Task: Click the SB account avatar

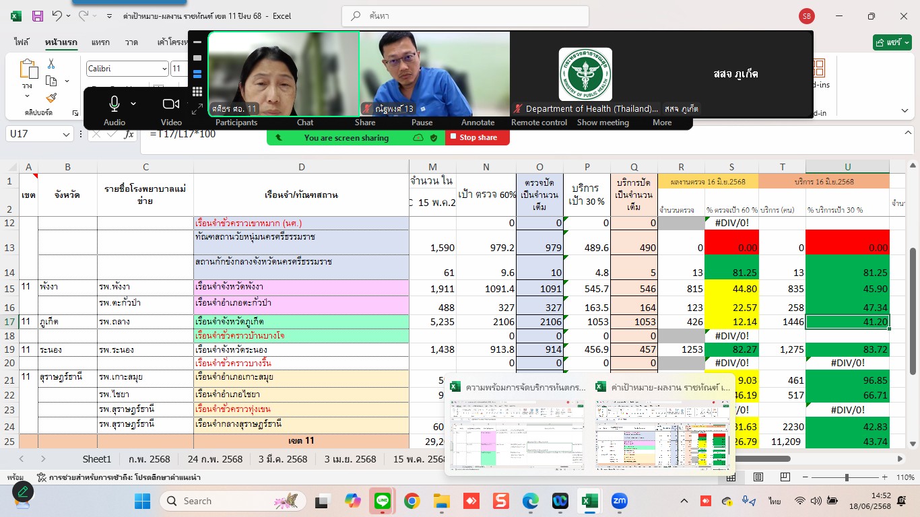Action: tap(806, 15)
